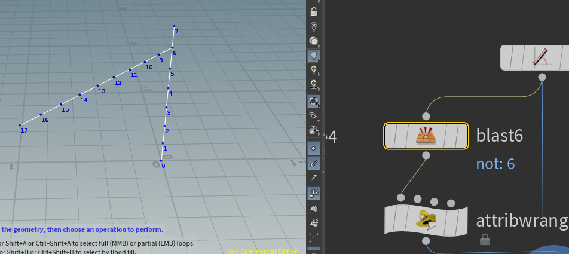This screenshot has width=569, height=254.
Task: Click the display point trails icon
Action: (x=314, y=178)
